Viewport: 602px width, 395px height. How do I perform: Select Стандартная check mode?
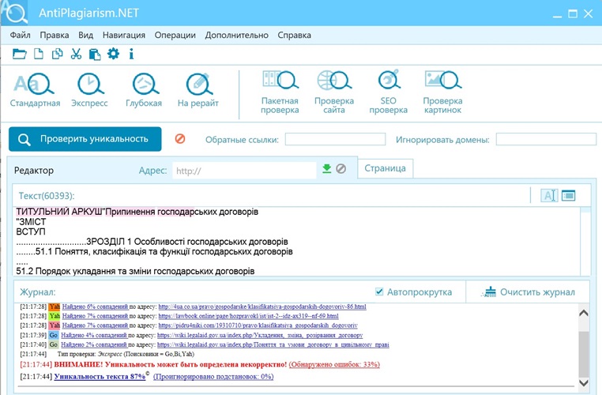pos(35,90)
